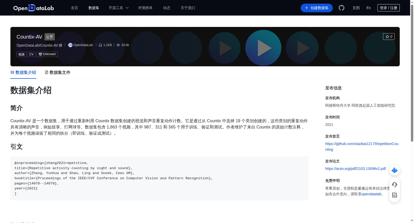
Task: Click the license scale icon beside Unknown
Action: (x=40, y=54)
